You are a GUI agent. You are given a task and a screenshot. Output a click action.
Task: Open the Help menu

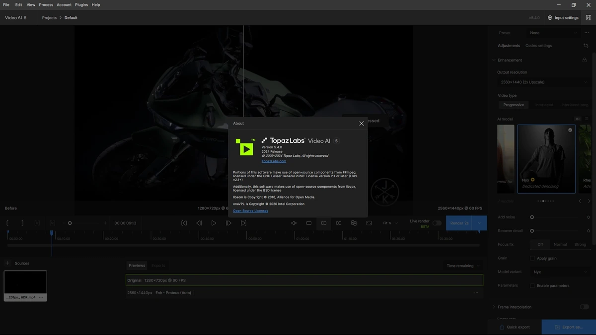coord(96,4)
